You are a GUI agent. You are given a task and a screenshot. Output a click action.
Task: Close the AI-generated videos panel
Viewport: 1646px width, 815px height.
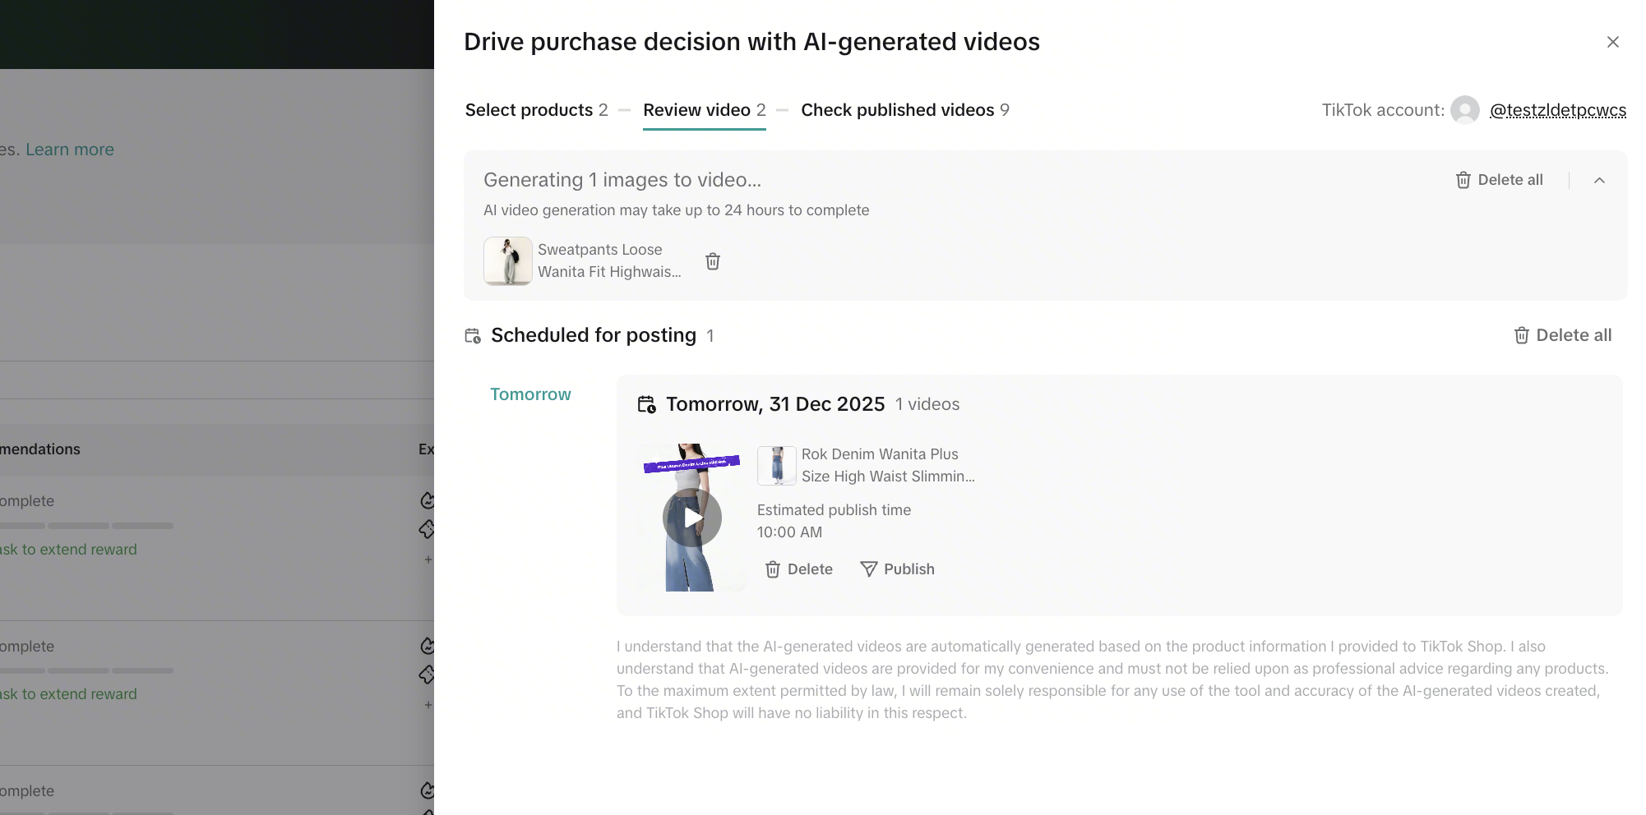click(1612, 42)
